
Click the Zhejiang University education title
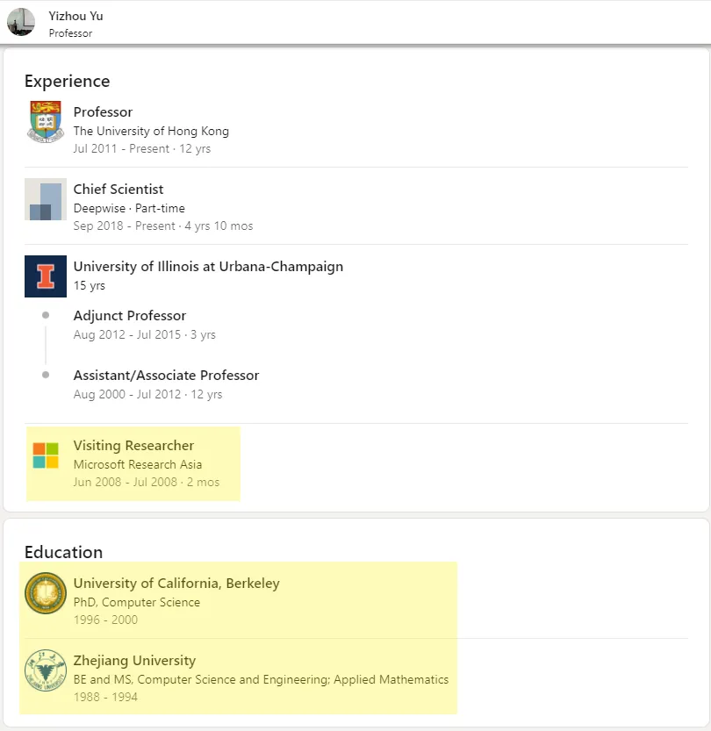pos(134,661)
